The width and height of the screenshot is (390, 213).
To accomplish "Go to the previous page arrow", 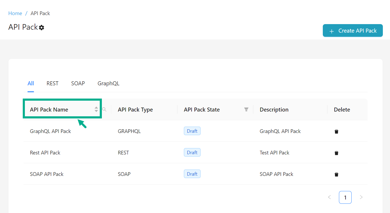I will click(329, 197).
